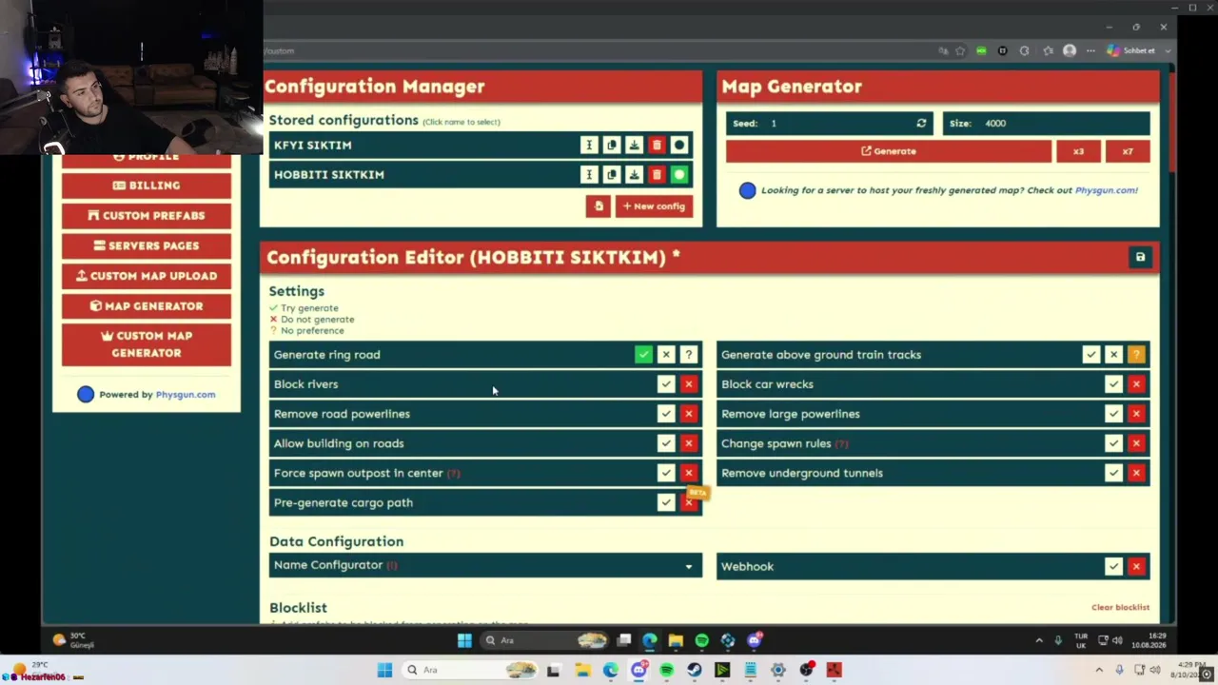Open File Explorer from the bottom taskbar
The width and height of the screenshot is (1218, 685).
click(x=582, y=670)
